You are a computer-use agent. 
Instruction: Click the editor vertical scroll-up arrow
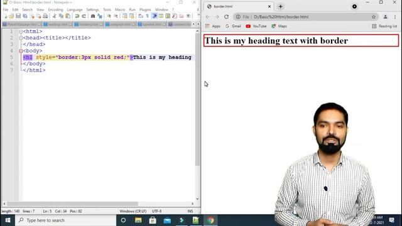pos(197,31)
